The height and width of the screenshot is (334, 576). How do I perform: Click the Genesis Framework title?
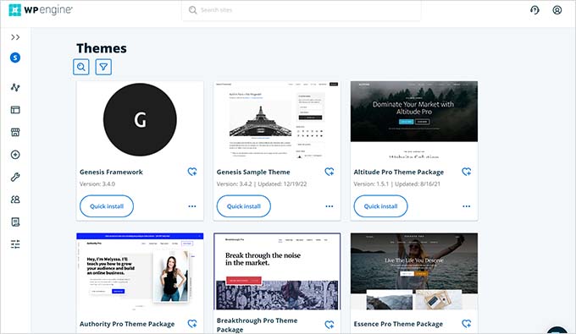pos(111,172)
